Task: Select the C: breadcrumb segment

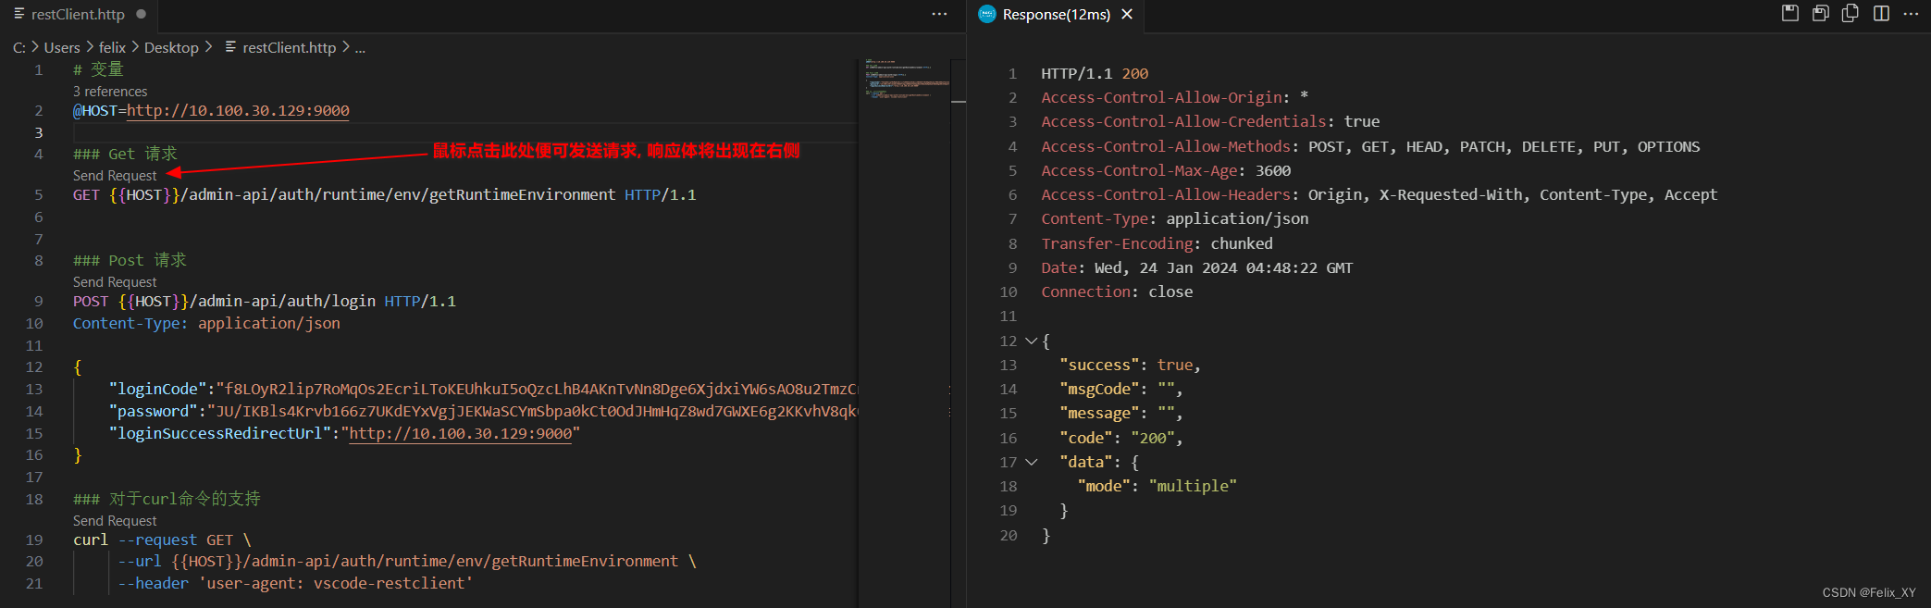Action: coord(19,47)
